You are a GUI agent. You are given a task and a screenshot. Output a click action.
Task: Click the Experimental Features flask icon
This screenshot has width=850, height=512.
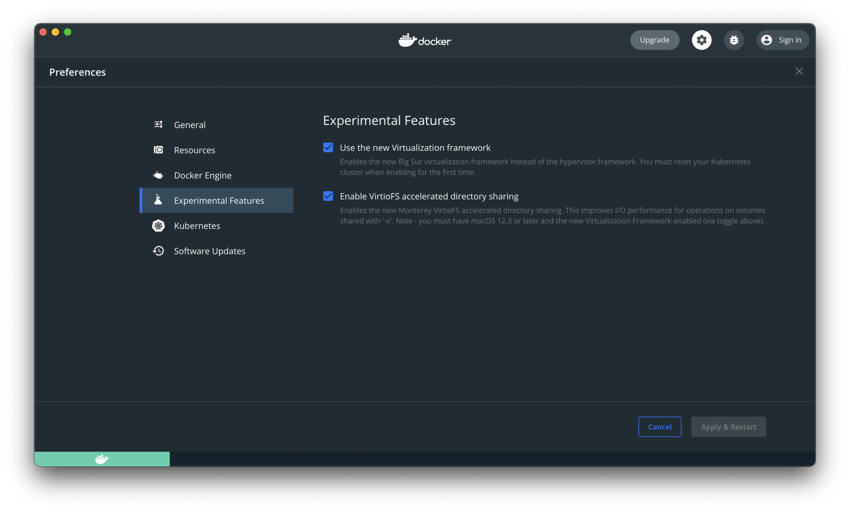click(x=158, y=200)
